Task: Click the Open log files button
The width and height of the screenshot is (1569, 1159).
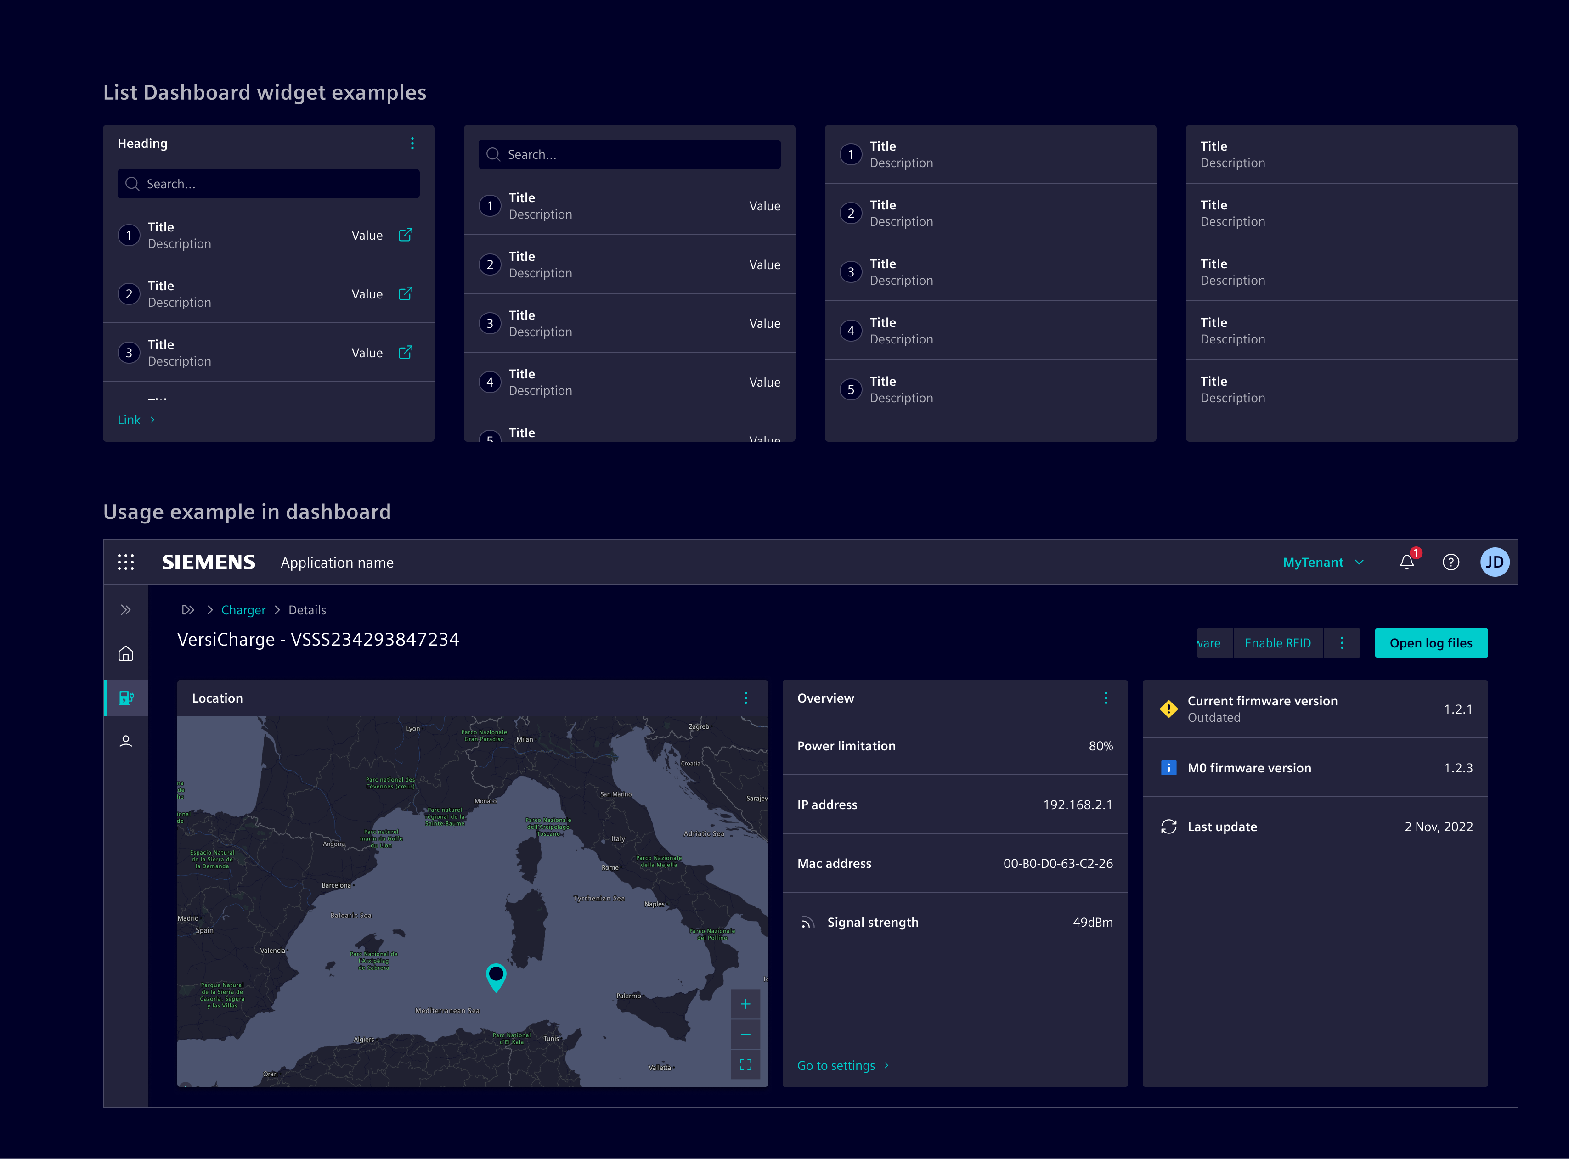Action: coord(1431,643)
